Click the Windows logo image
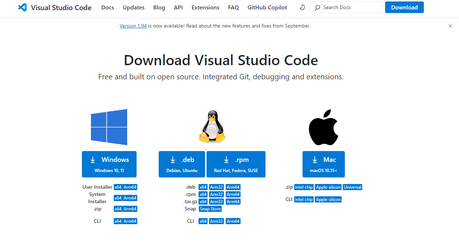Viewport: 459px width, 247px height. point(109,127)
